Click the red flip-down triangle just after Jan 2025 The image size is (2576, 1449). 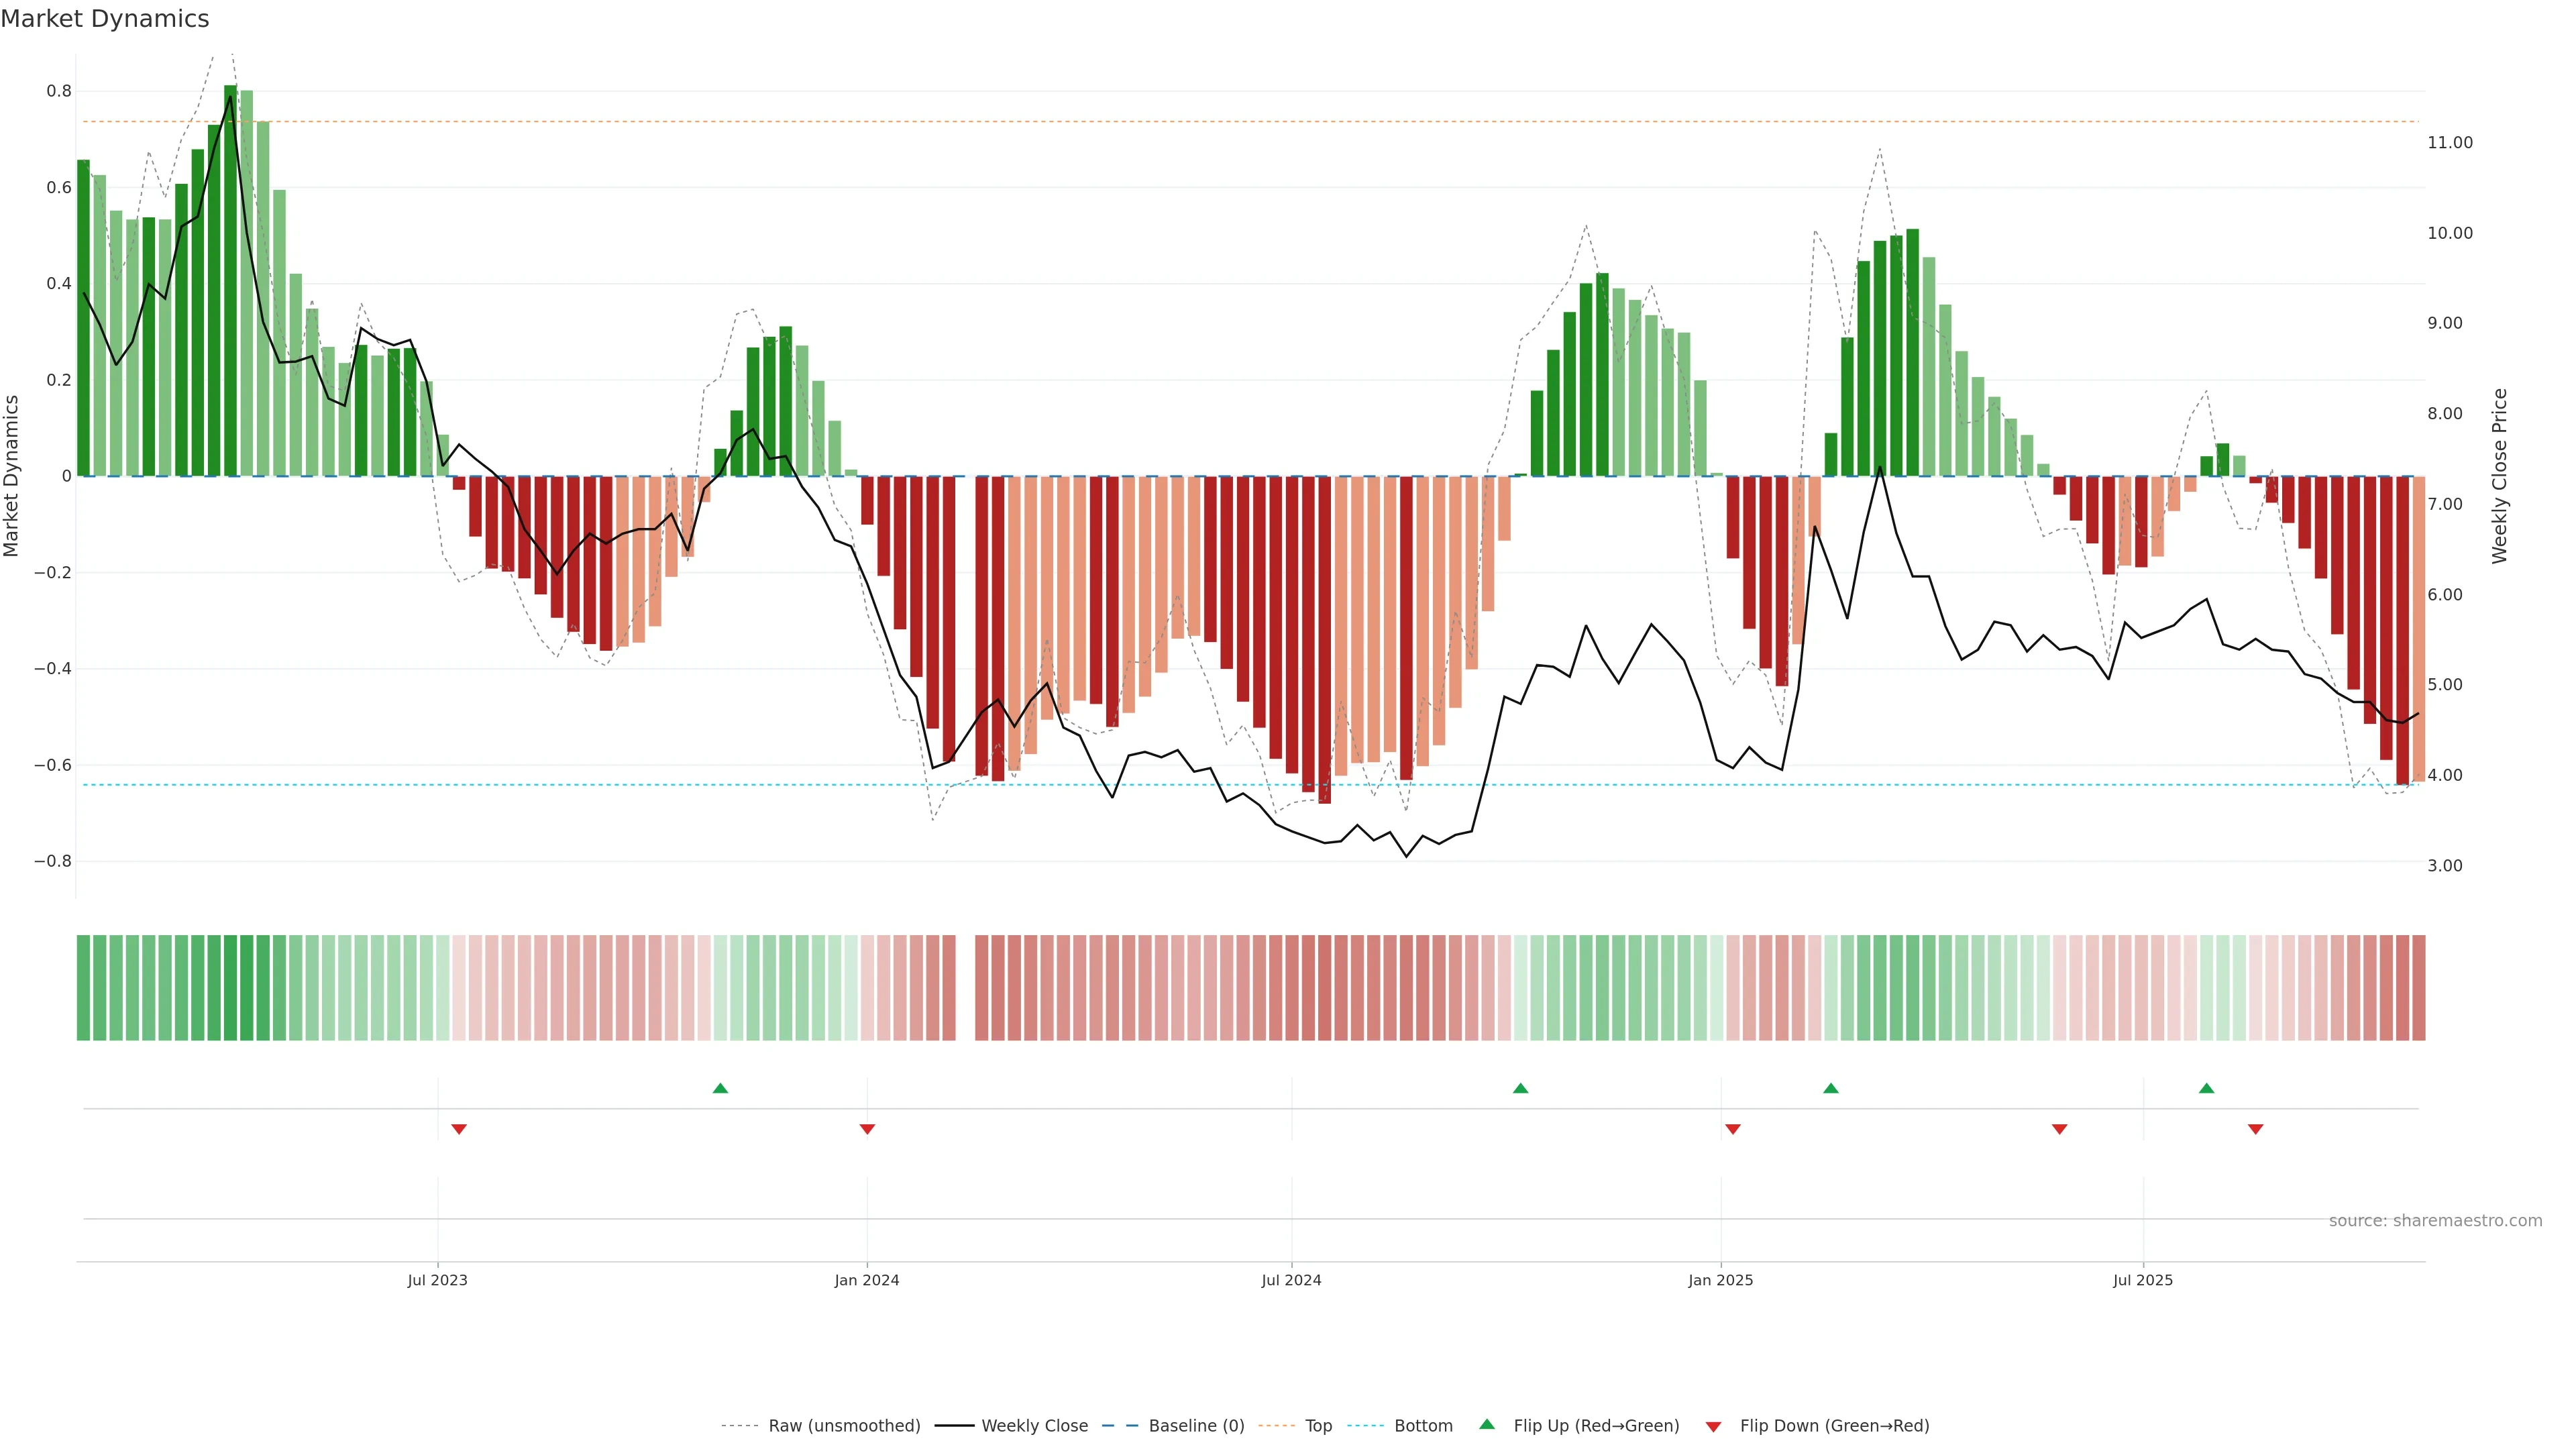1733,1129
